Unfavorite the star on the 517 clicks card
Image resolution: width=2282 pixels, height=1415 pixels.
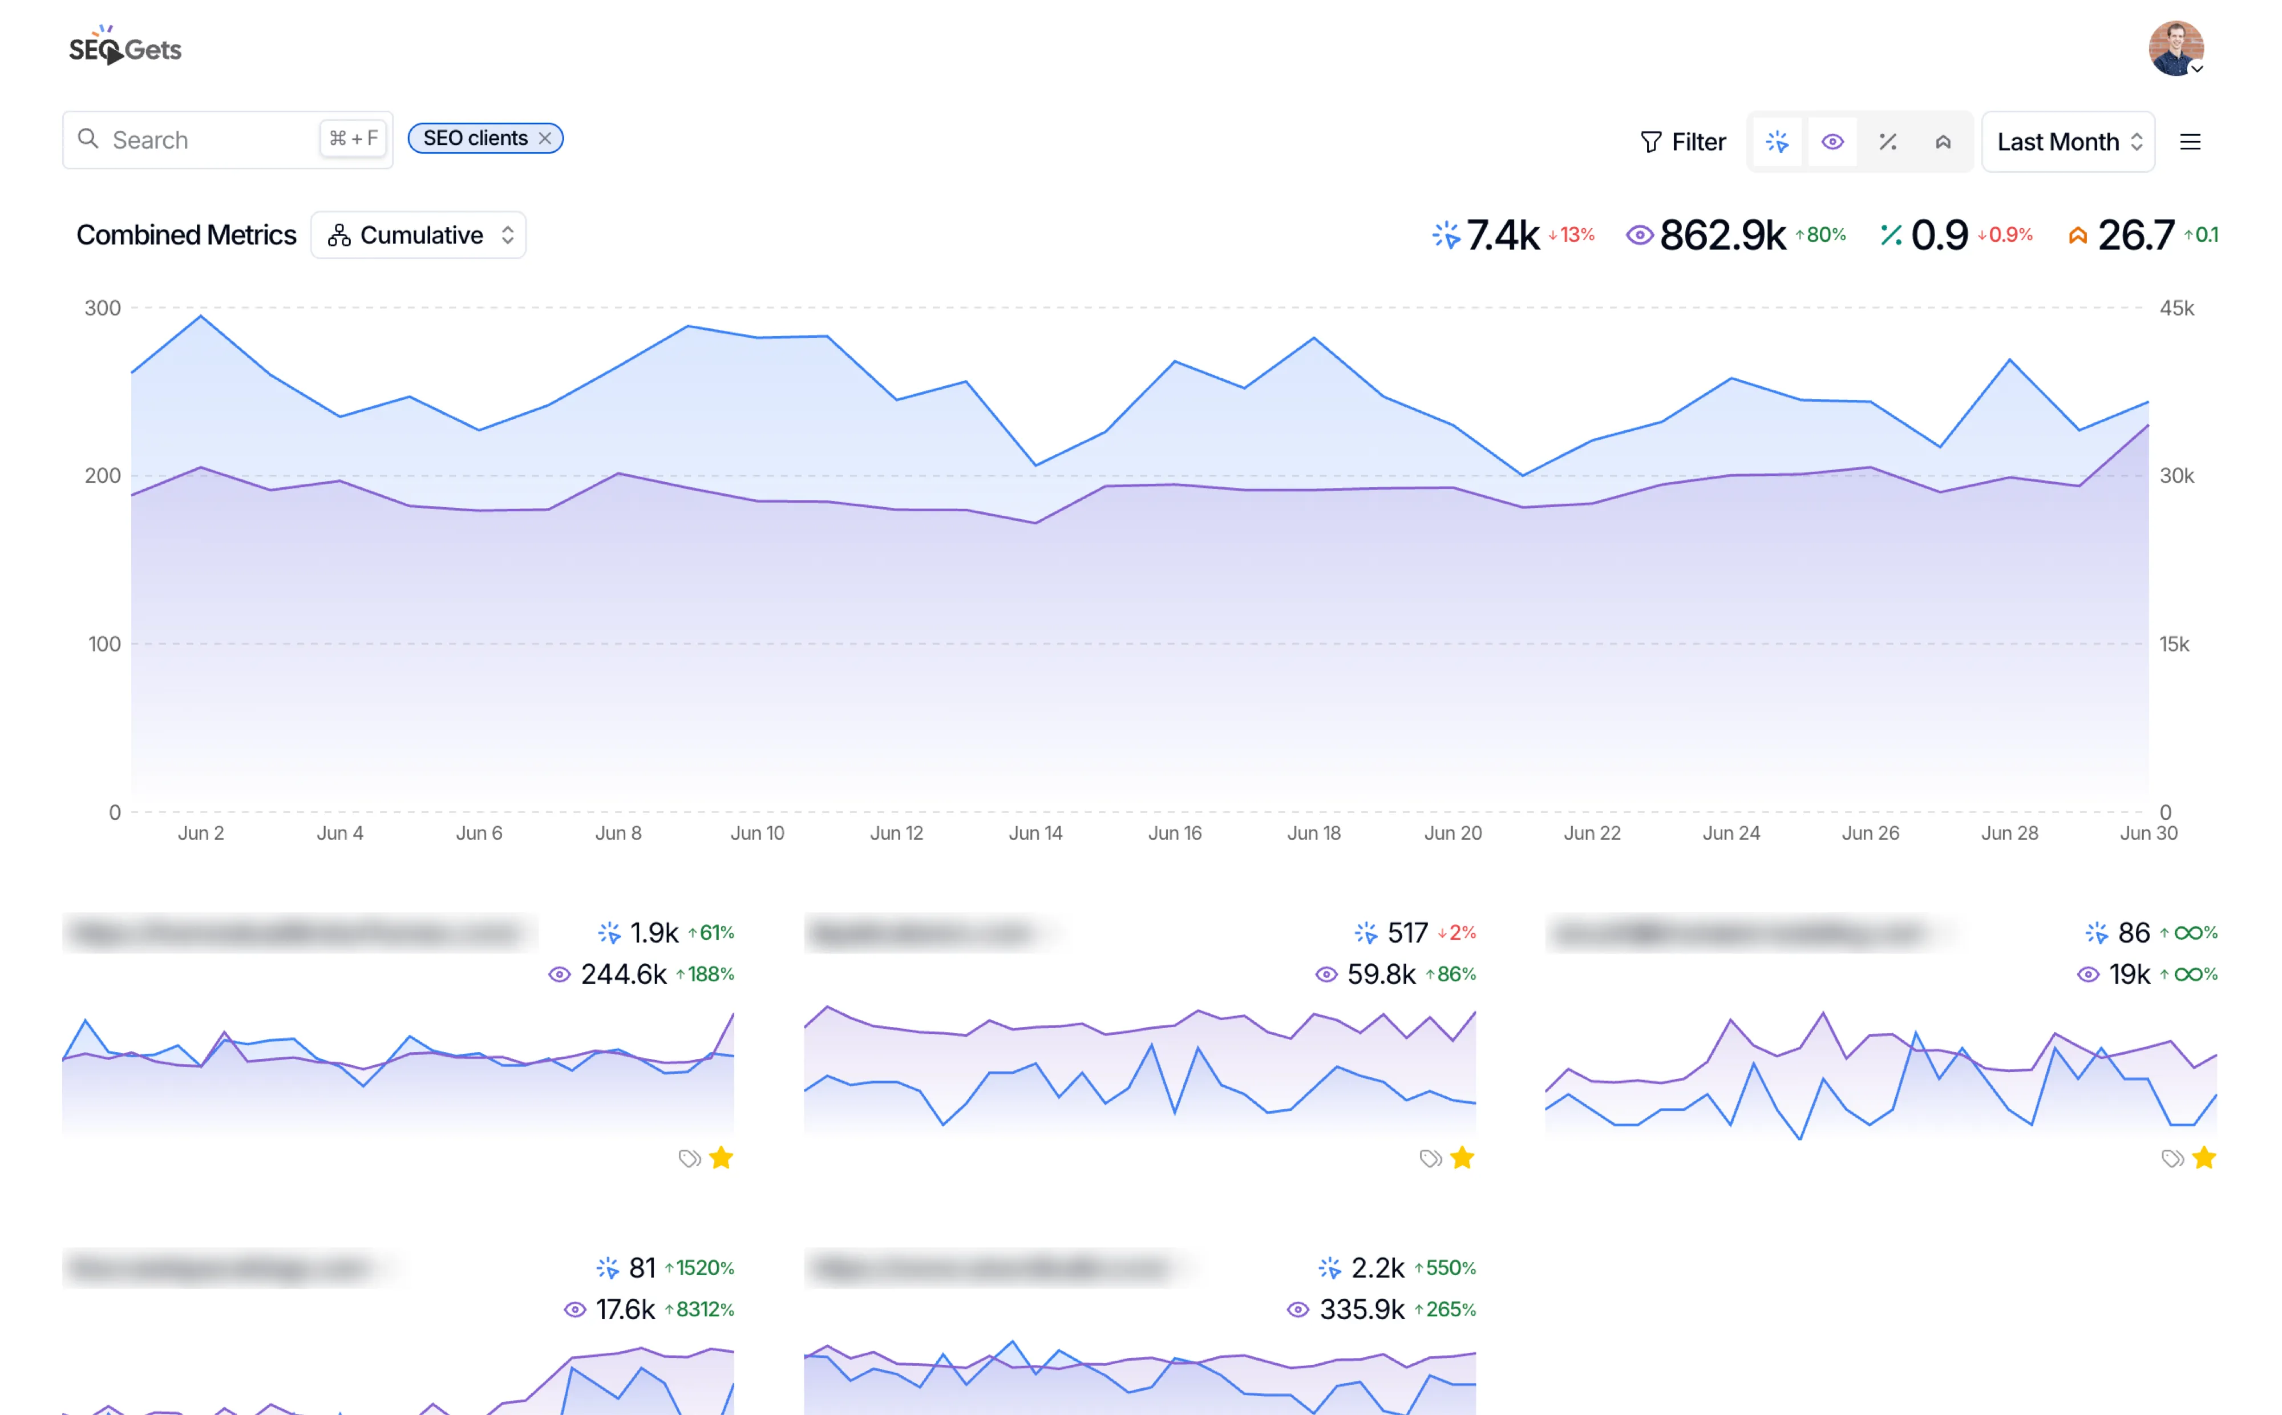pos(1462,1158)
